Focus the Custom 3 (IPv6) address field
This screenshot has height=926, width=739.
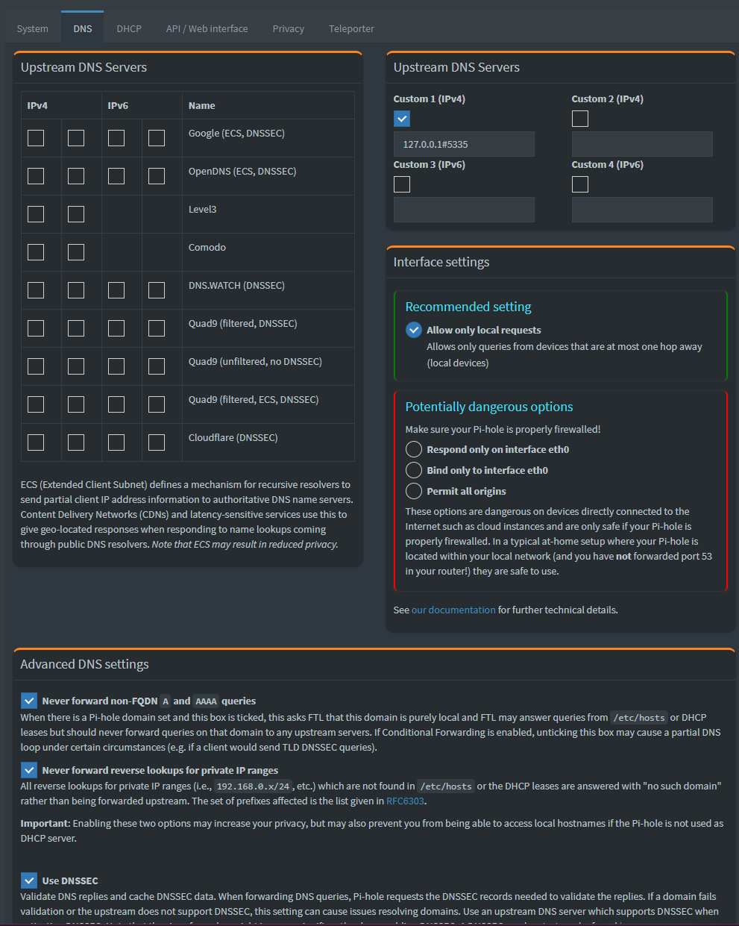coord(464,210)
